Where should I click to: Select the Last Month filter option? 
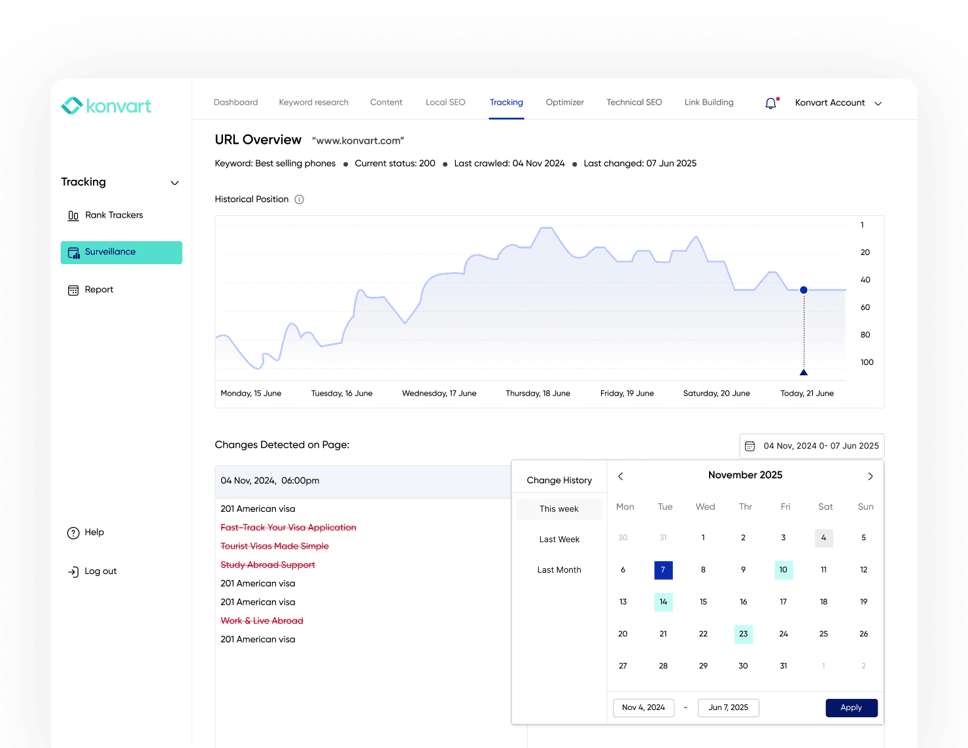click(559, 569)
